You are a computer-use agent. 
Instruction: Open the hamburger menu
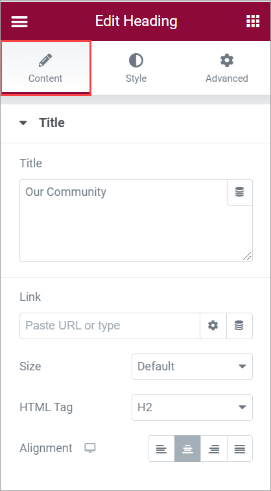coord(19,21)
